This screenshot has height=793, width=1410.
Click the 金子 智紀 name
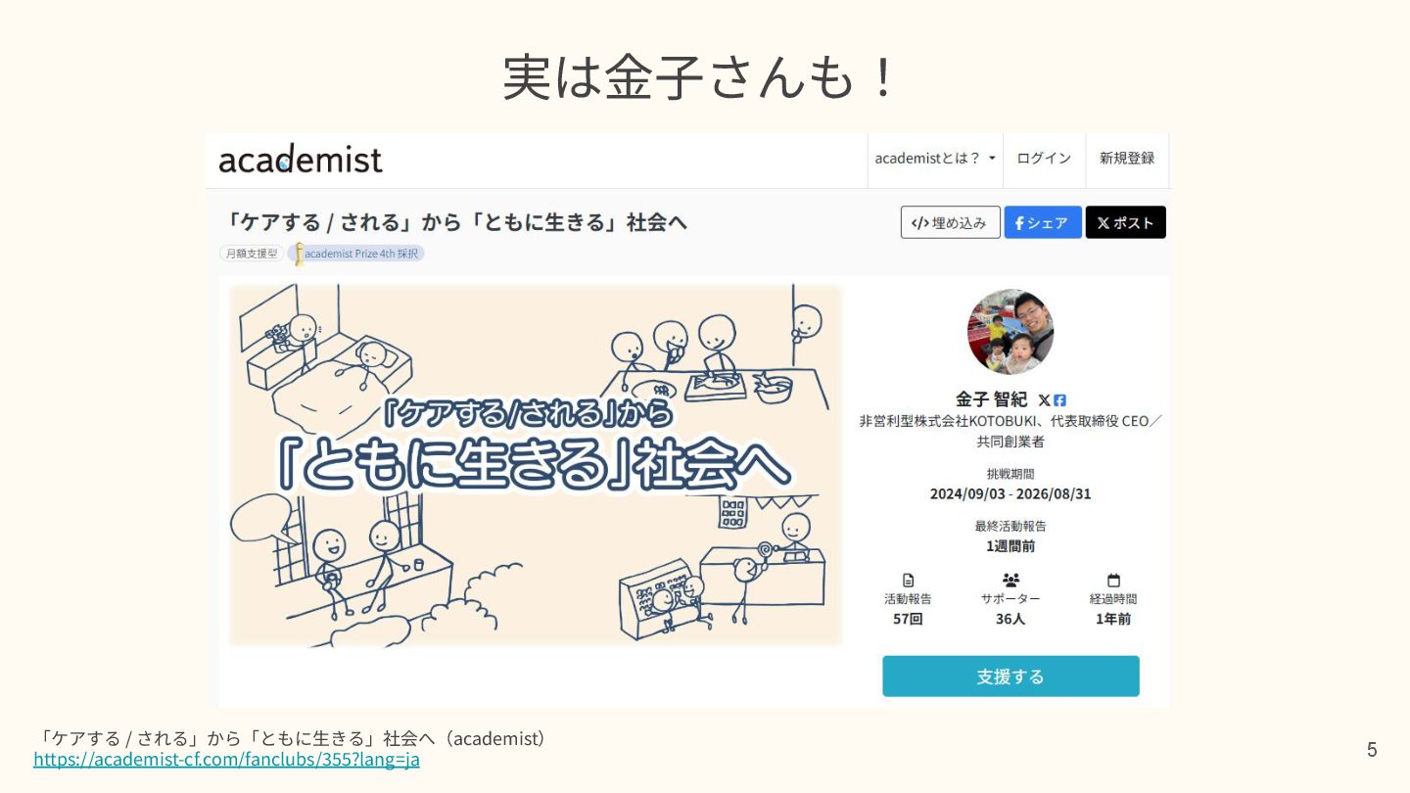(992, 399)
